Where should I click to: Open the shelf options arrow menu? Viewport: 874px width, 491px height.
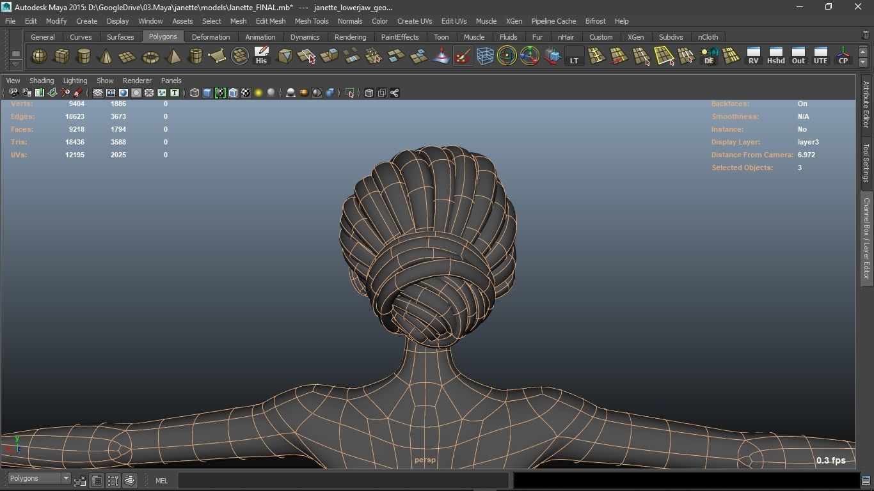click(x=16, y=64)
